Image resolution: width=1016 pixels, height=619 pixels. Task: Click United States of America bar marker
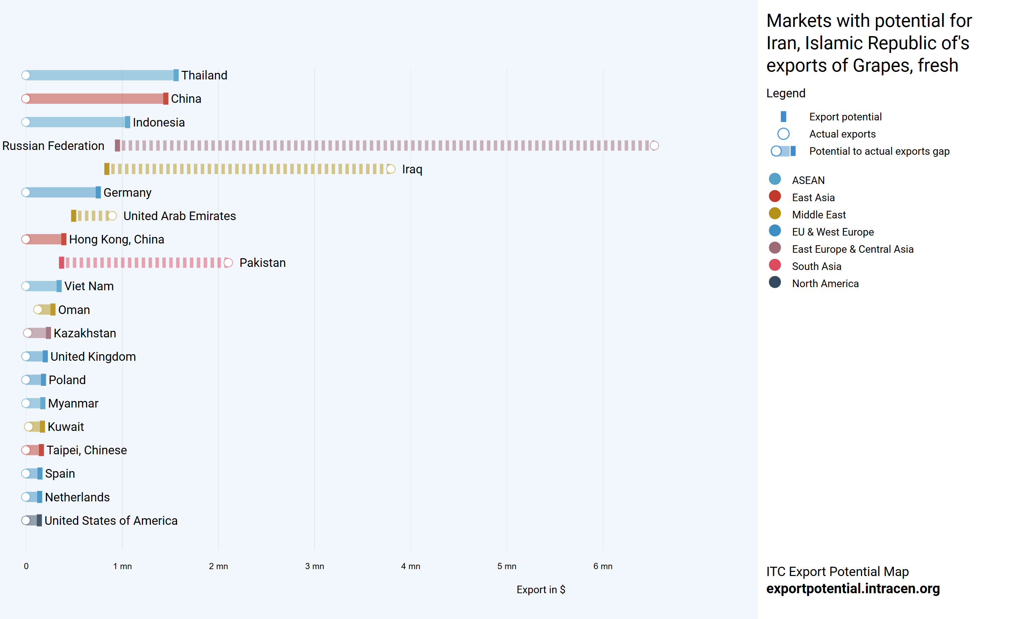click(39, 521)
